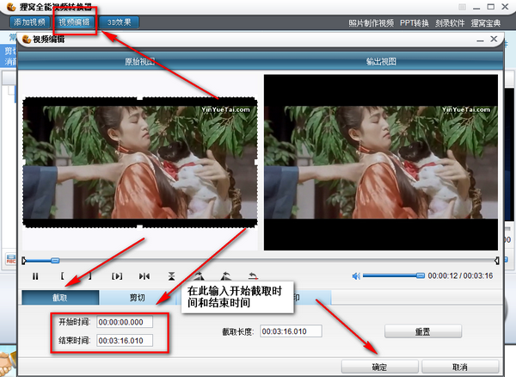The image size is (516, 377).
Task: Minimize the 视频编辑 dialog
Action: [x=480, y=40]
